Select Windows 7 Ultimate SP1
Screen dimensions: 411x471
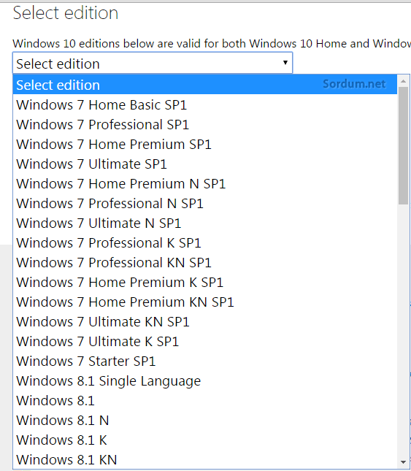pos(205,164)
